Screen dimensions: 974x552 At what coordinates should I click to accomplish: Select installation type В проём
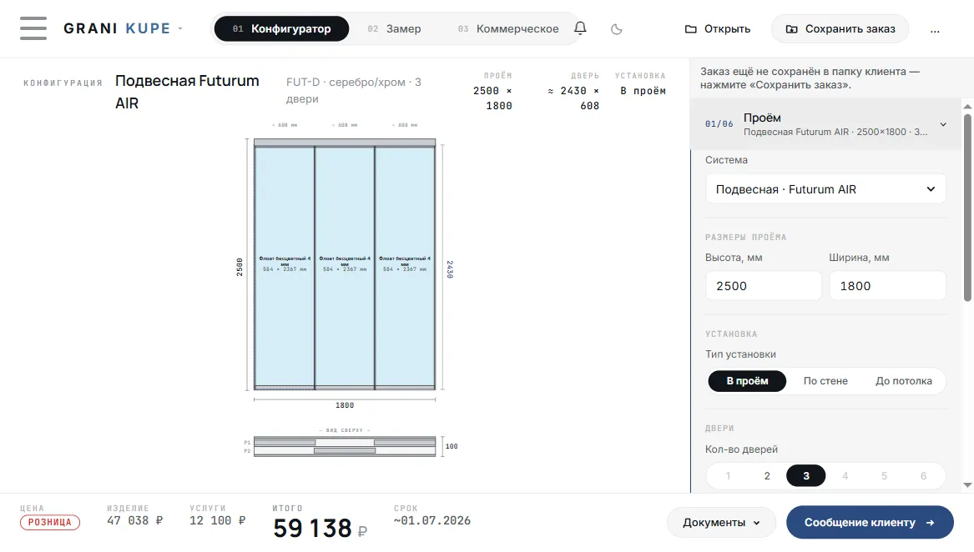(x=747, y=380)
